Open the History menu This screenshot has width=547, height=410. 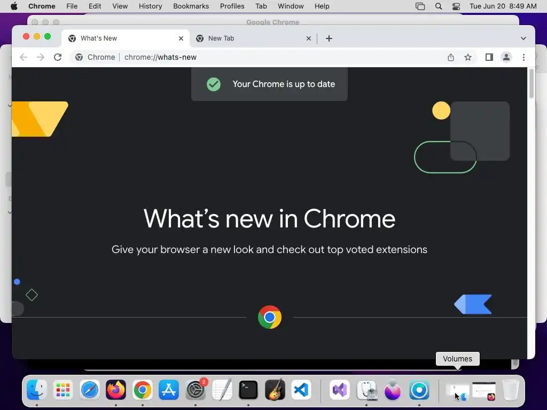pyautogui.click(x=150, y=6)
